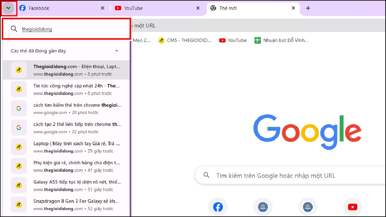The height and width of the screenshot is (217, 386).
Task: Close the YouTube tab
Action: (x=198, y=8)
